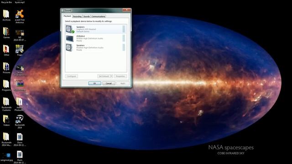292x164 pixels.
Task: Open the Communications tab
Action: (98, 16)
